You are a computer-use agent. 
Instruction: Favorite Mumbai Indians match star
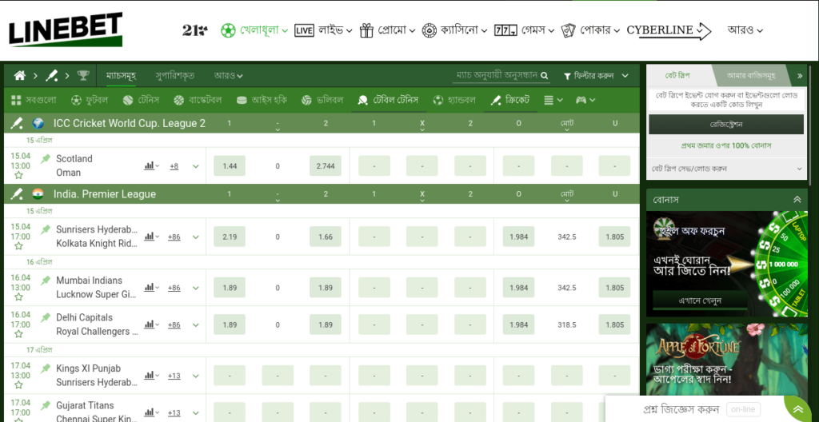tap(18, 297)
